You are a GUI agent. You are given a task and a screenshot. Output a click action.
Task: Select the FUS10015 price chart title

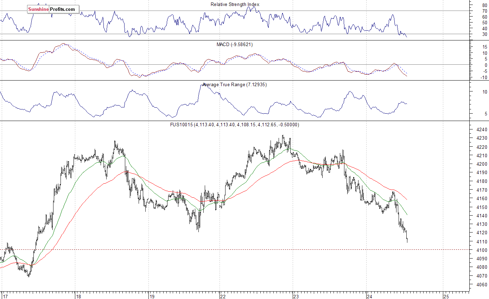click(x=235, y=125)
